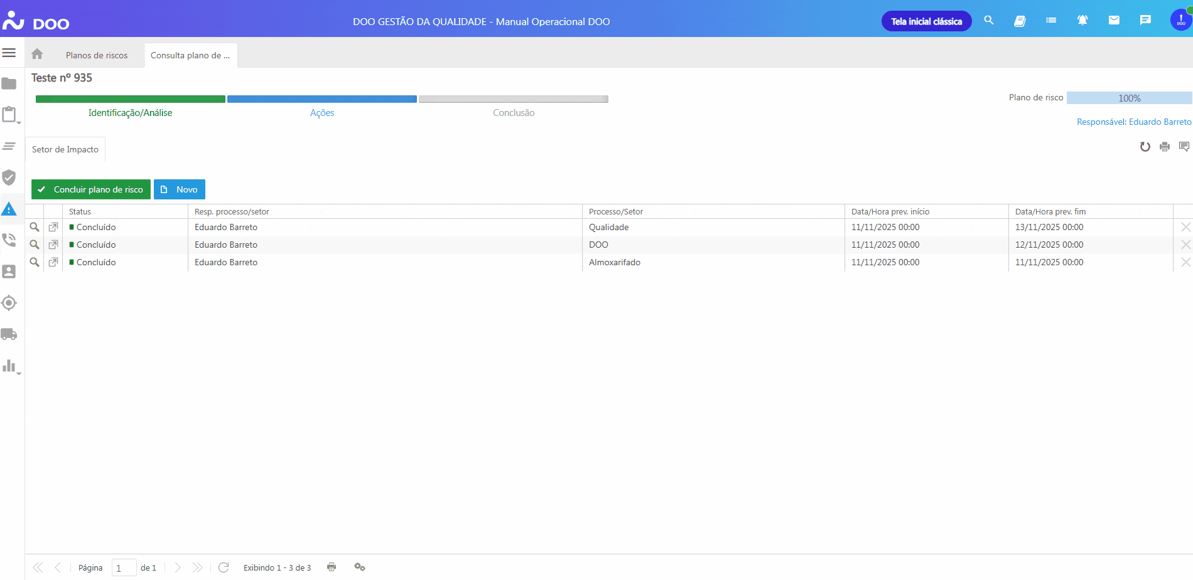The width and height of the screenshot is (1193, 580).
Task: Open the delivery truck sidebar icon
Action: pos(9,334)
